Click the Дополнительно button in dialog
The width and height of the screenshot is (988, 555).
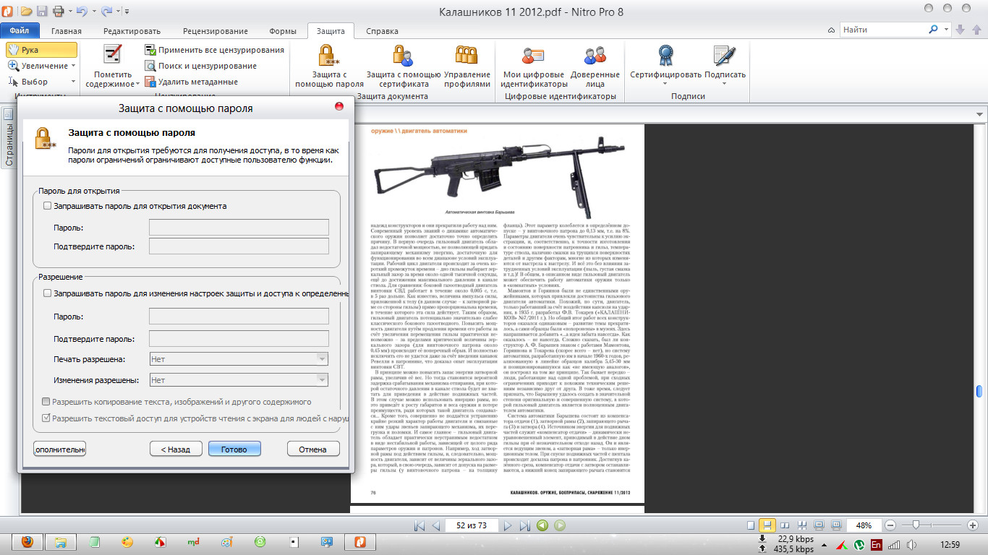59,449
